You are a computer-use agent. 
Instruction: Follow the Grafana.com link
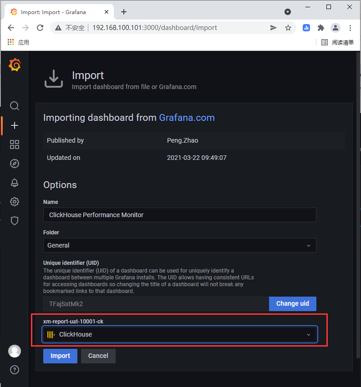coord(187,118)
